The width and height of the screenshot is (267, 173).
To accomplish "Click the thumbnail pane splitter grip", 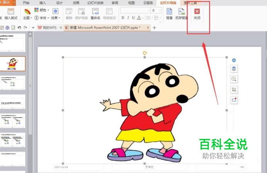I will coord(30,86).
